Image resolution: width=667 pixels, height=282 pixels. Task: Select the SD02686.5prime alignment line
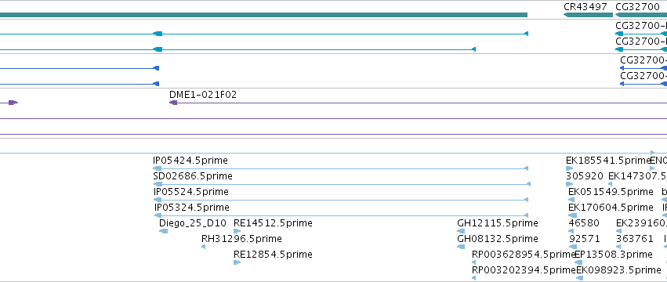click(x=342, y=184)
